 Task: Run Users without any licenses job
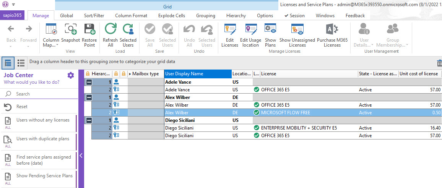point(43,120)
